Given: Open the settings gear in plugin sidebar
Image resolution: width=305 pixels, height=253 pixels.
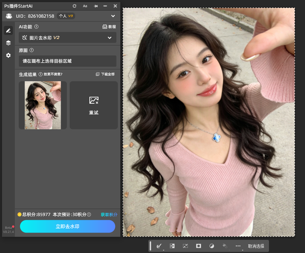Looking at the screenshot, I should click(8, 55).
